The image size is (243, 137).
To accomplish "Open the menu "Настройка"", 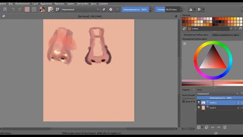I will pyautogui.click(x=82, y=3).
